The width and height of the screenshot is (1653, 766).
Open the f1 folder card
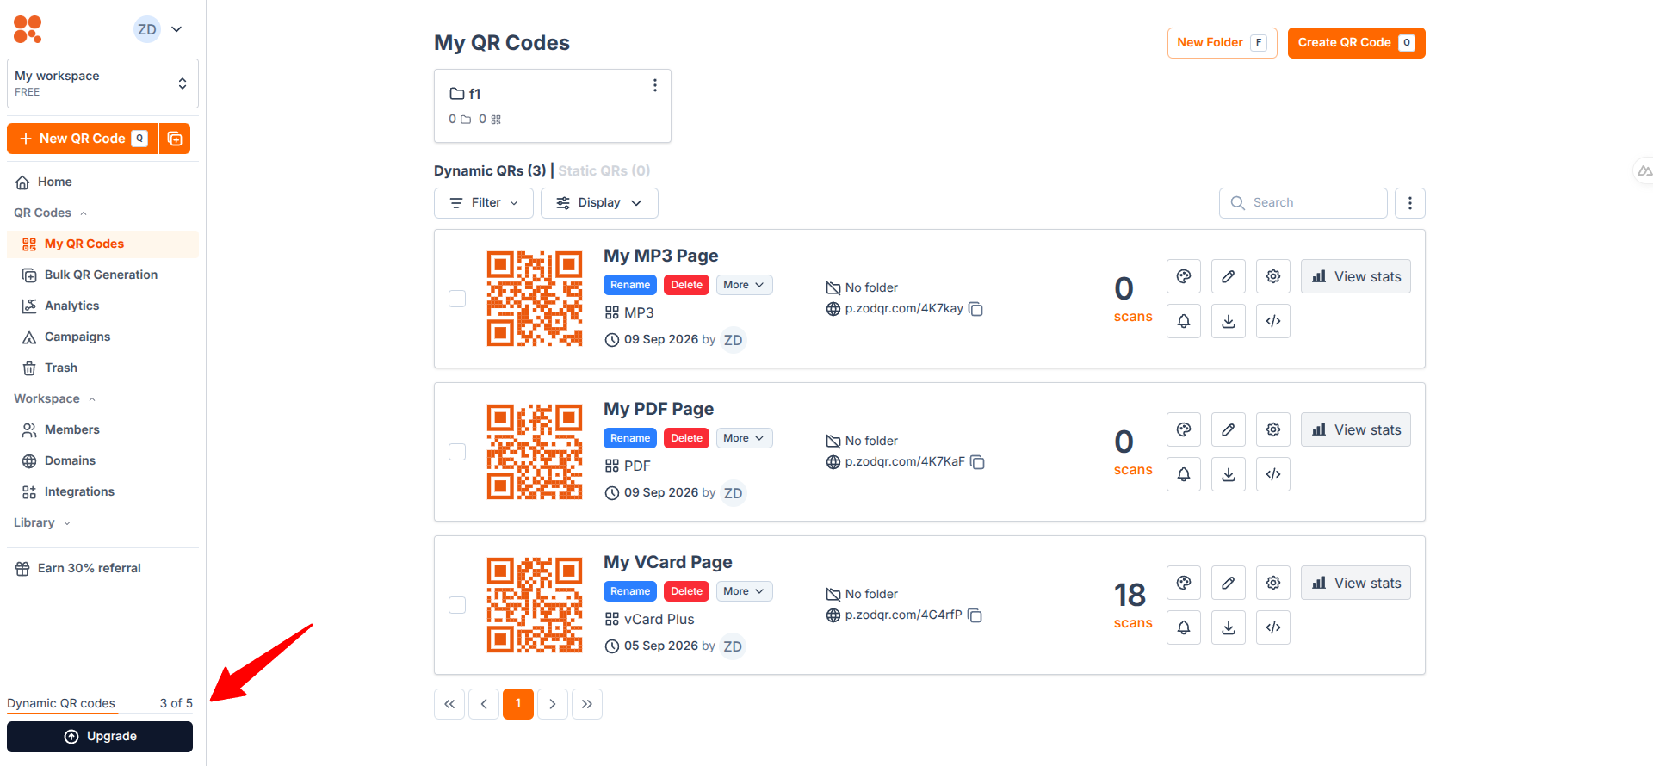pos(553,106)
